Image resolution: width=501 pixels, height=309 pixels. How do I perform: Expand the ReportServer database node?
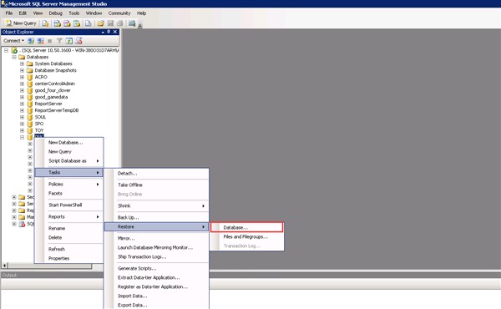22,104
